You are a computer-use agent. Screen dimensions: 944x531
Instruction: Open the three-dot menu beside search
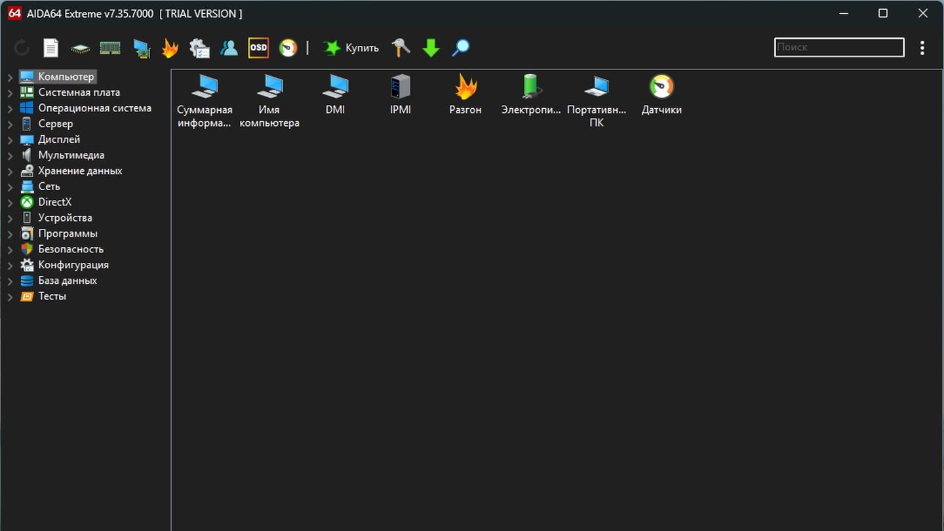point(922,47)
